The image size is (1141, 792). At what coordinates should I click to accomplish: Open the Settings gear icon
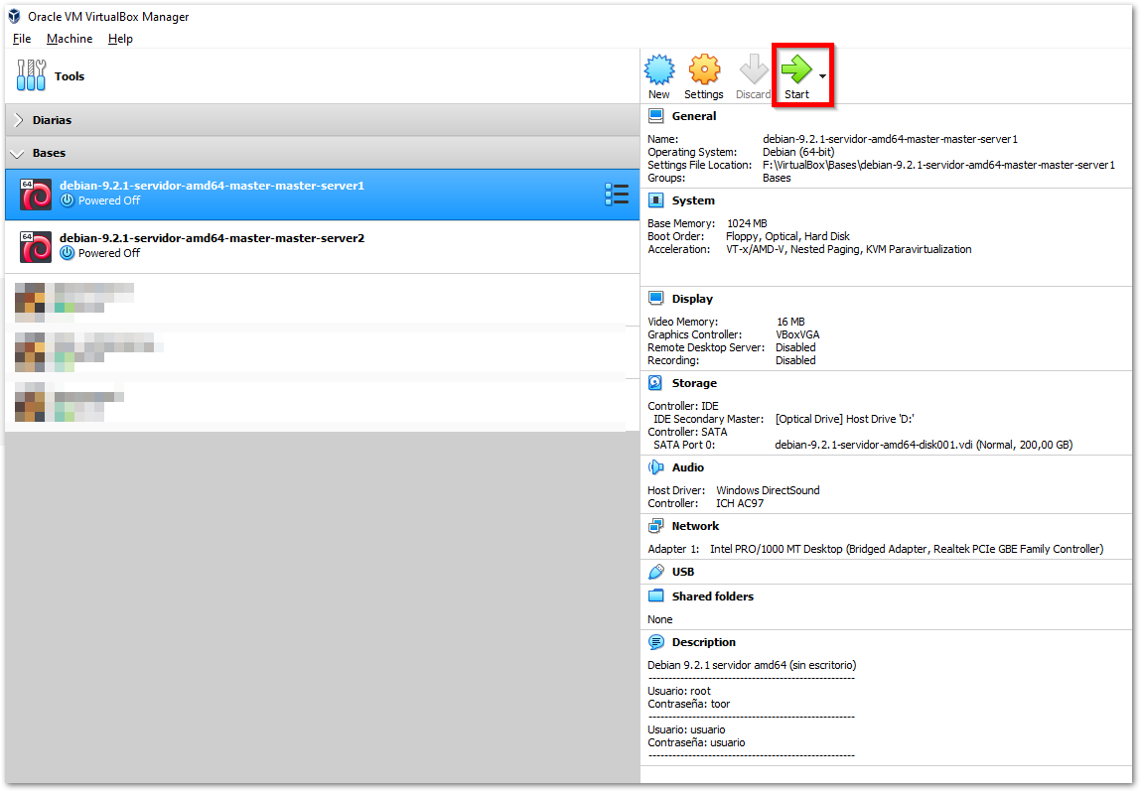(x=704, y=70)
